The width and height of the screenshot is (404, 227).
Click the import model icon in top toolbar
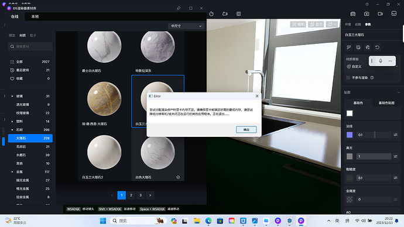click(225, 13)
